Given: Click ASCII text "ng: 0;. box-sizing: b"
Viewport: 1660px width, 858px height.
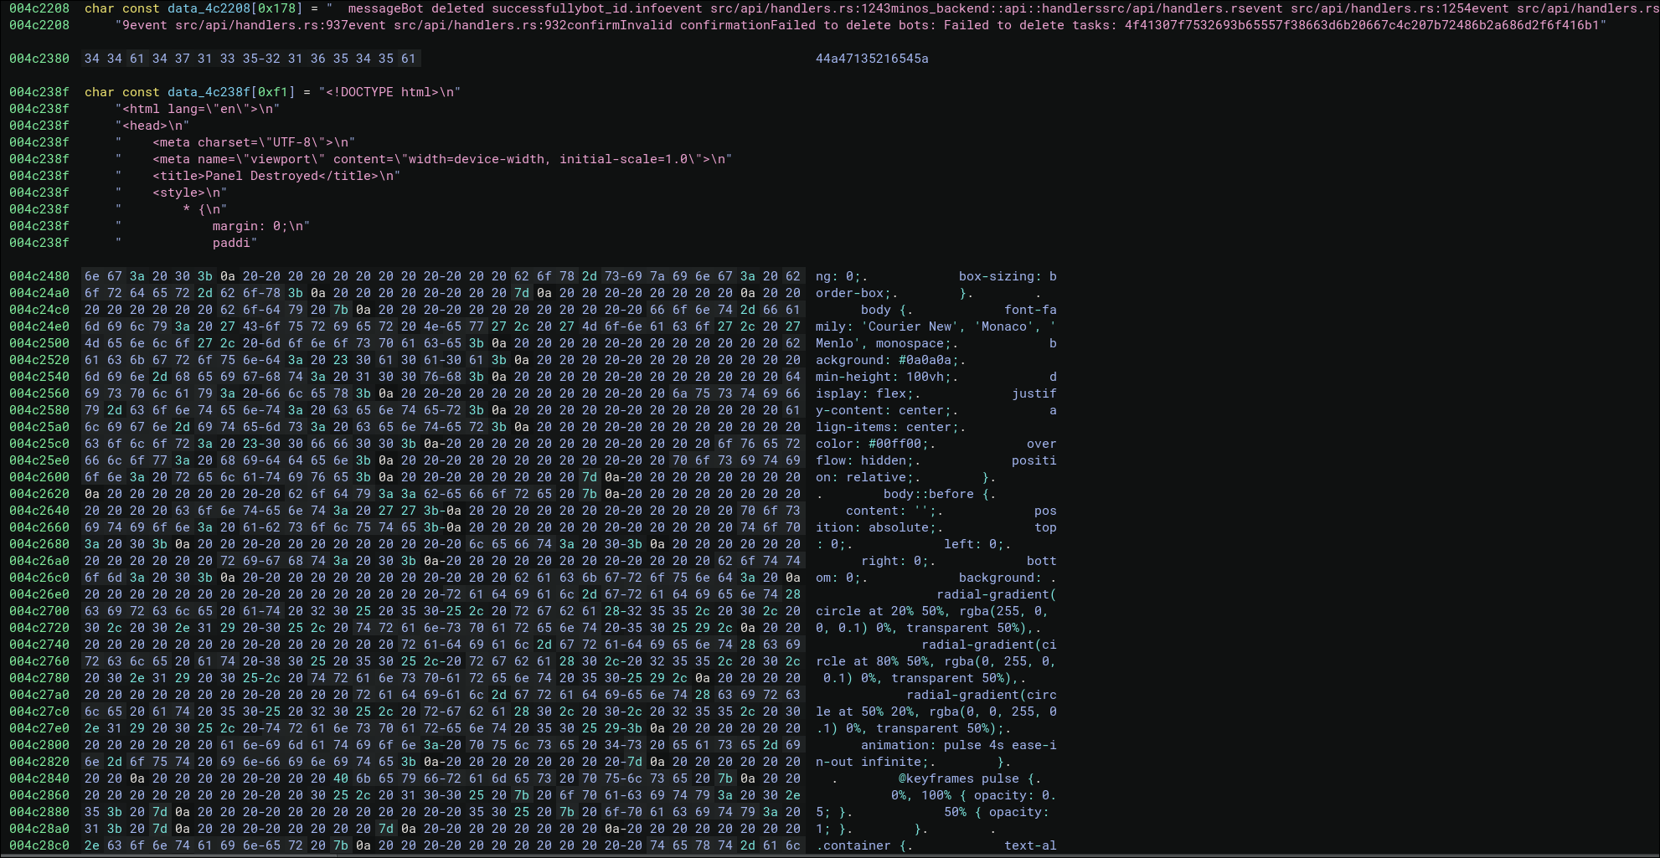Looking at the screenshot, I should (x=936, y=276).
